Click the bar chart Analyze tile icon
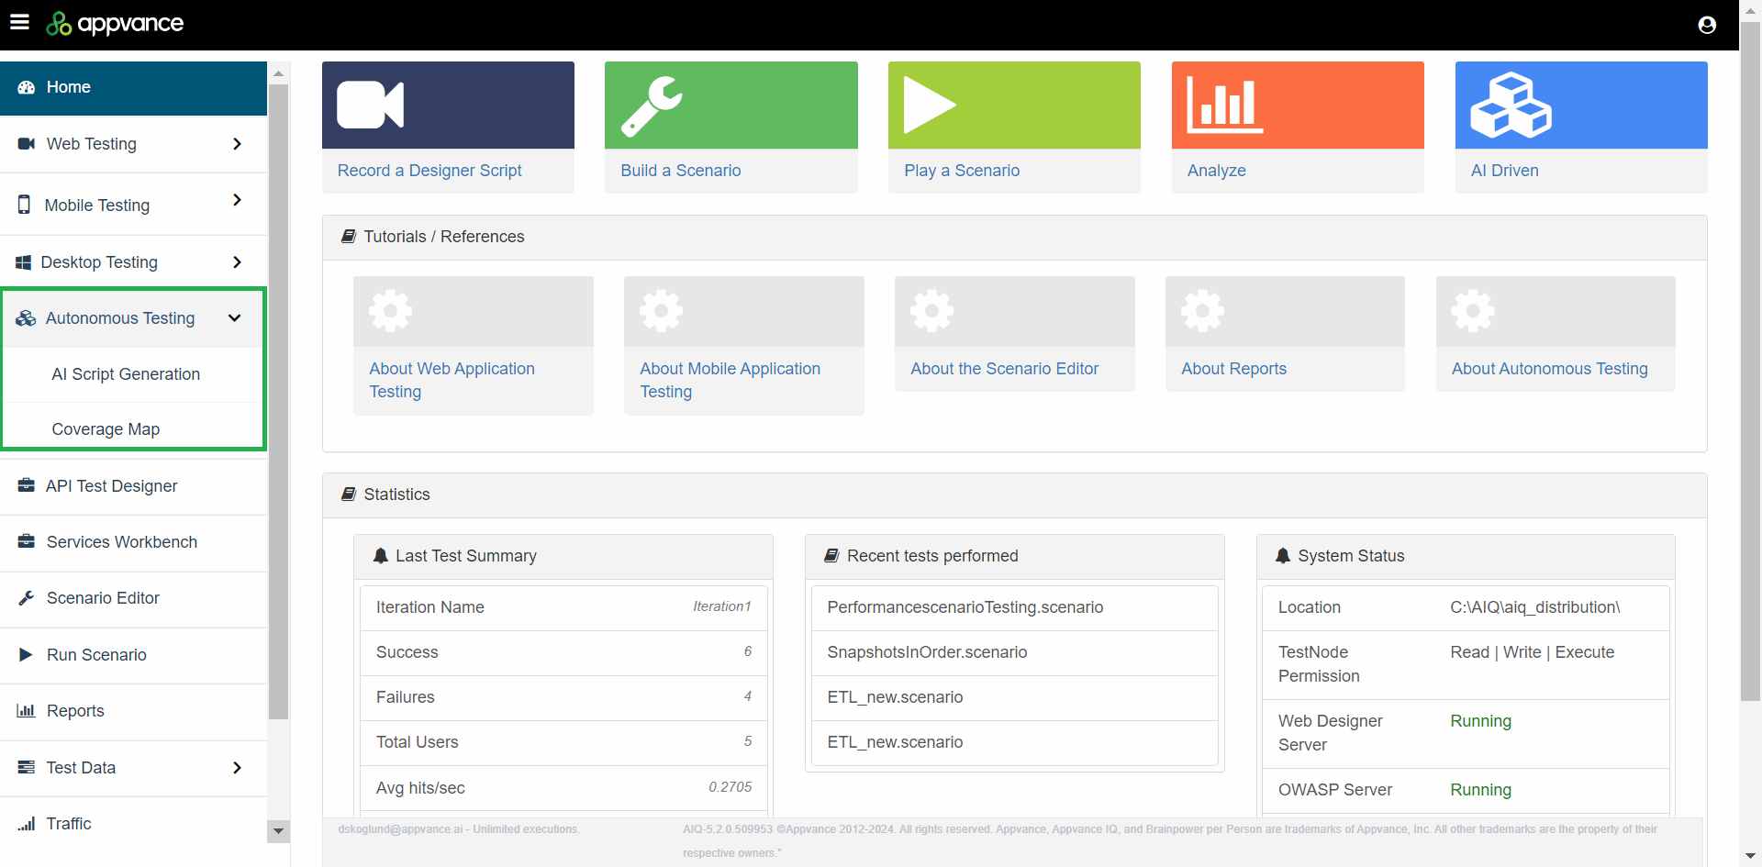1762x867 pixels. (1225, 105)
